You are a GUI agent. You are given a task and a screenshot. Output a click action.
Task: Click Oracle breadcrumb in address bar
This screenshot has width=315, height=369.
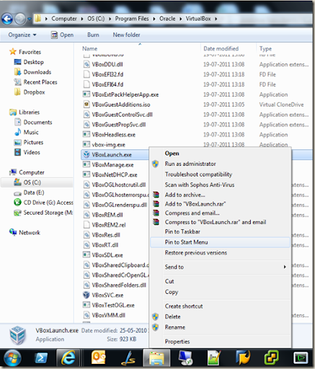(167, 19)
